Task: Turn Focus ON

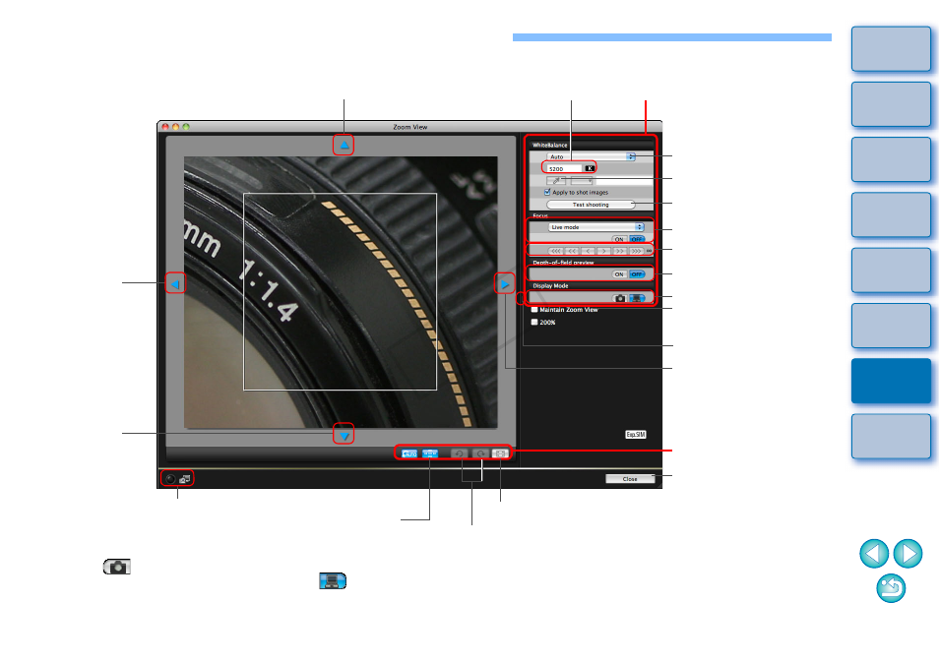Action: [619, 239]
